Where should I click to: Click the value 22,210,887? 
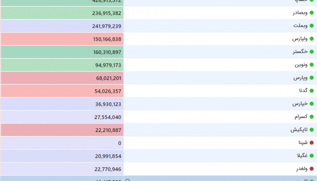tap(108, 130)
